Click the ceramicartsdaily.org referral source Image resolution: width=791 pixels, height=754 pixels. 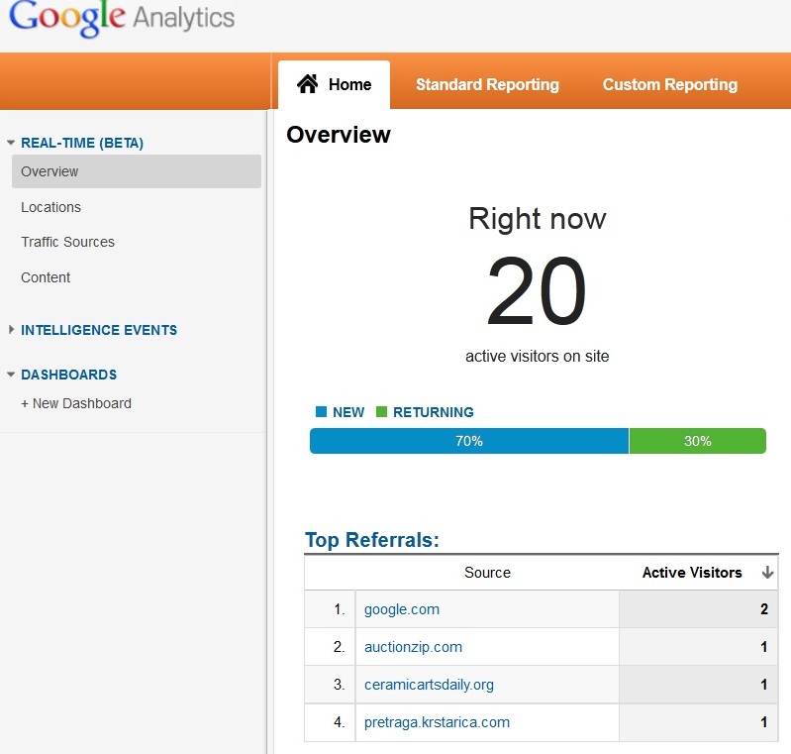tap(428, 685)
